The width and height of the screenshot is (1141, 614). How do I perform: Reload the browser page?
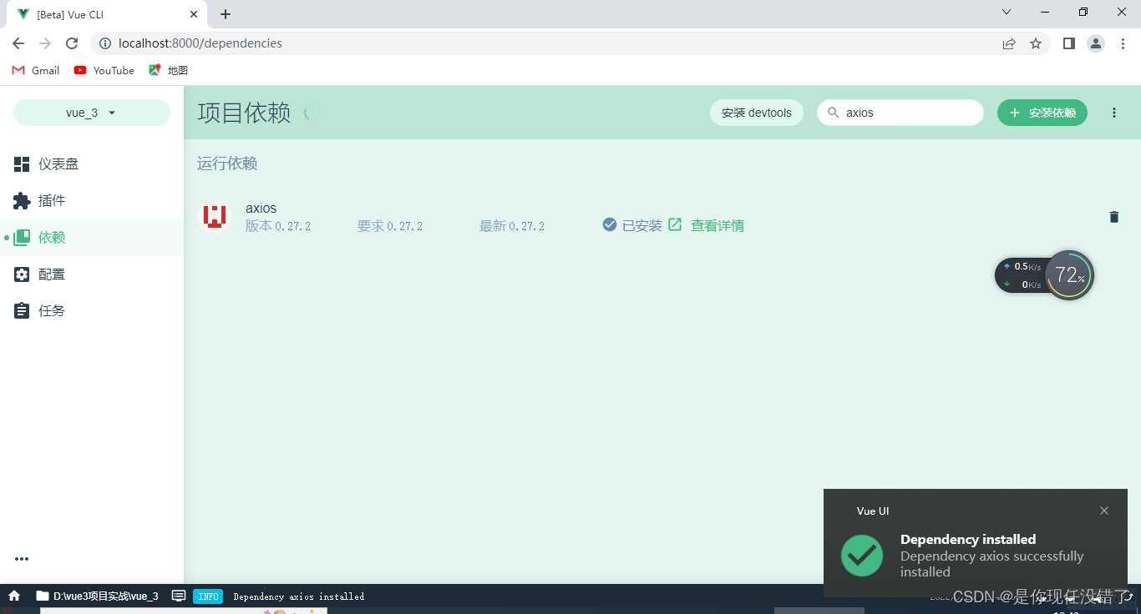point(72,43)
